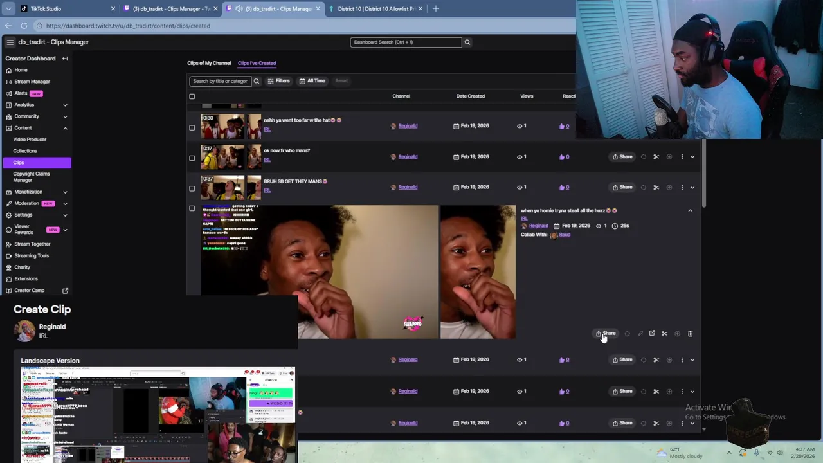The image size is (823, 463).
Task: Tick checkbox for "nahh ya went too far" clip
Action: [192, 127]
